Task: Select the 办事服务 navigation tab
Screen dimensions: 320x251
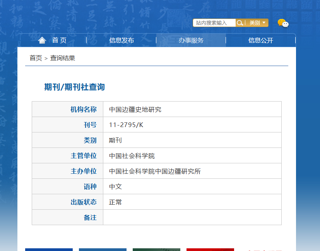Action: pyautogui.click(x=191, y=40)
